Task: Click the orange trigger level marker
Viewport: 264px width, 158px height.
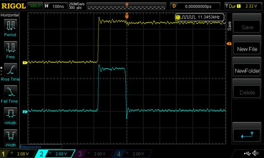Action: tap(229, 44)
